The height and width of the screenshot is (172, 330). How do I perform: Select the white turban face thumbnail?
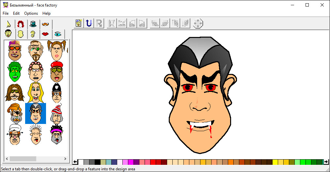coord(14,134)
